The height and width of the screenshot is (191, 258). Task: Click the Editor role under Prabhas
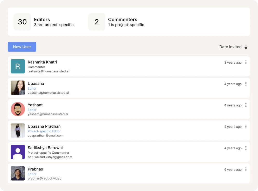click(32, 174)
